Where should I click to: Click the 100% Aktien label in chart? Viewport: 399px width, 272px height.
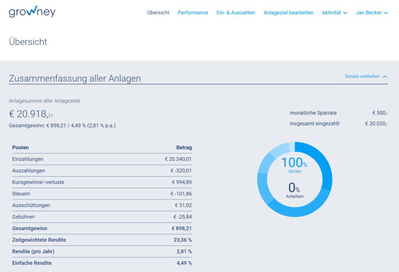[x=294, y=165]
